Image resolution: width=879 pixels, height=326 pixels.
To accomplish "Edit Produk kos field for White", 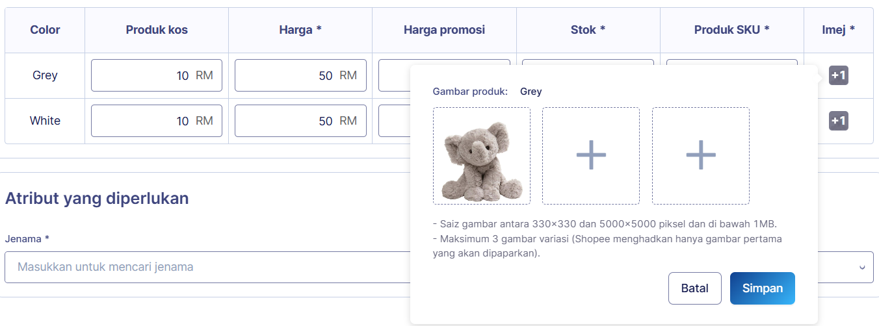I will click(x=156, y=121).
